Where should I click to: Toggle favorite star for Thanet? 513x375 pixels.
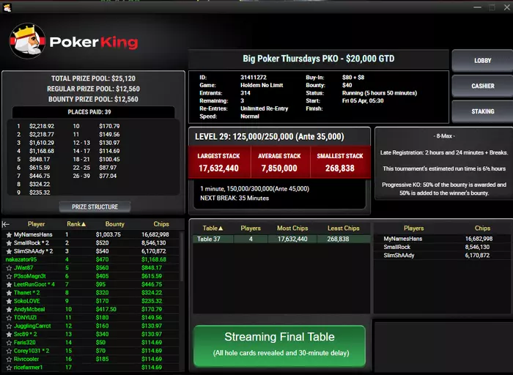pos(9,293)
